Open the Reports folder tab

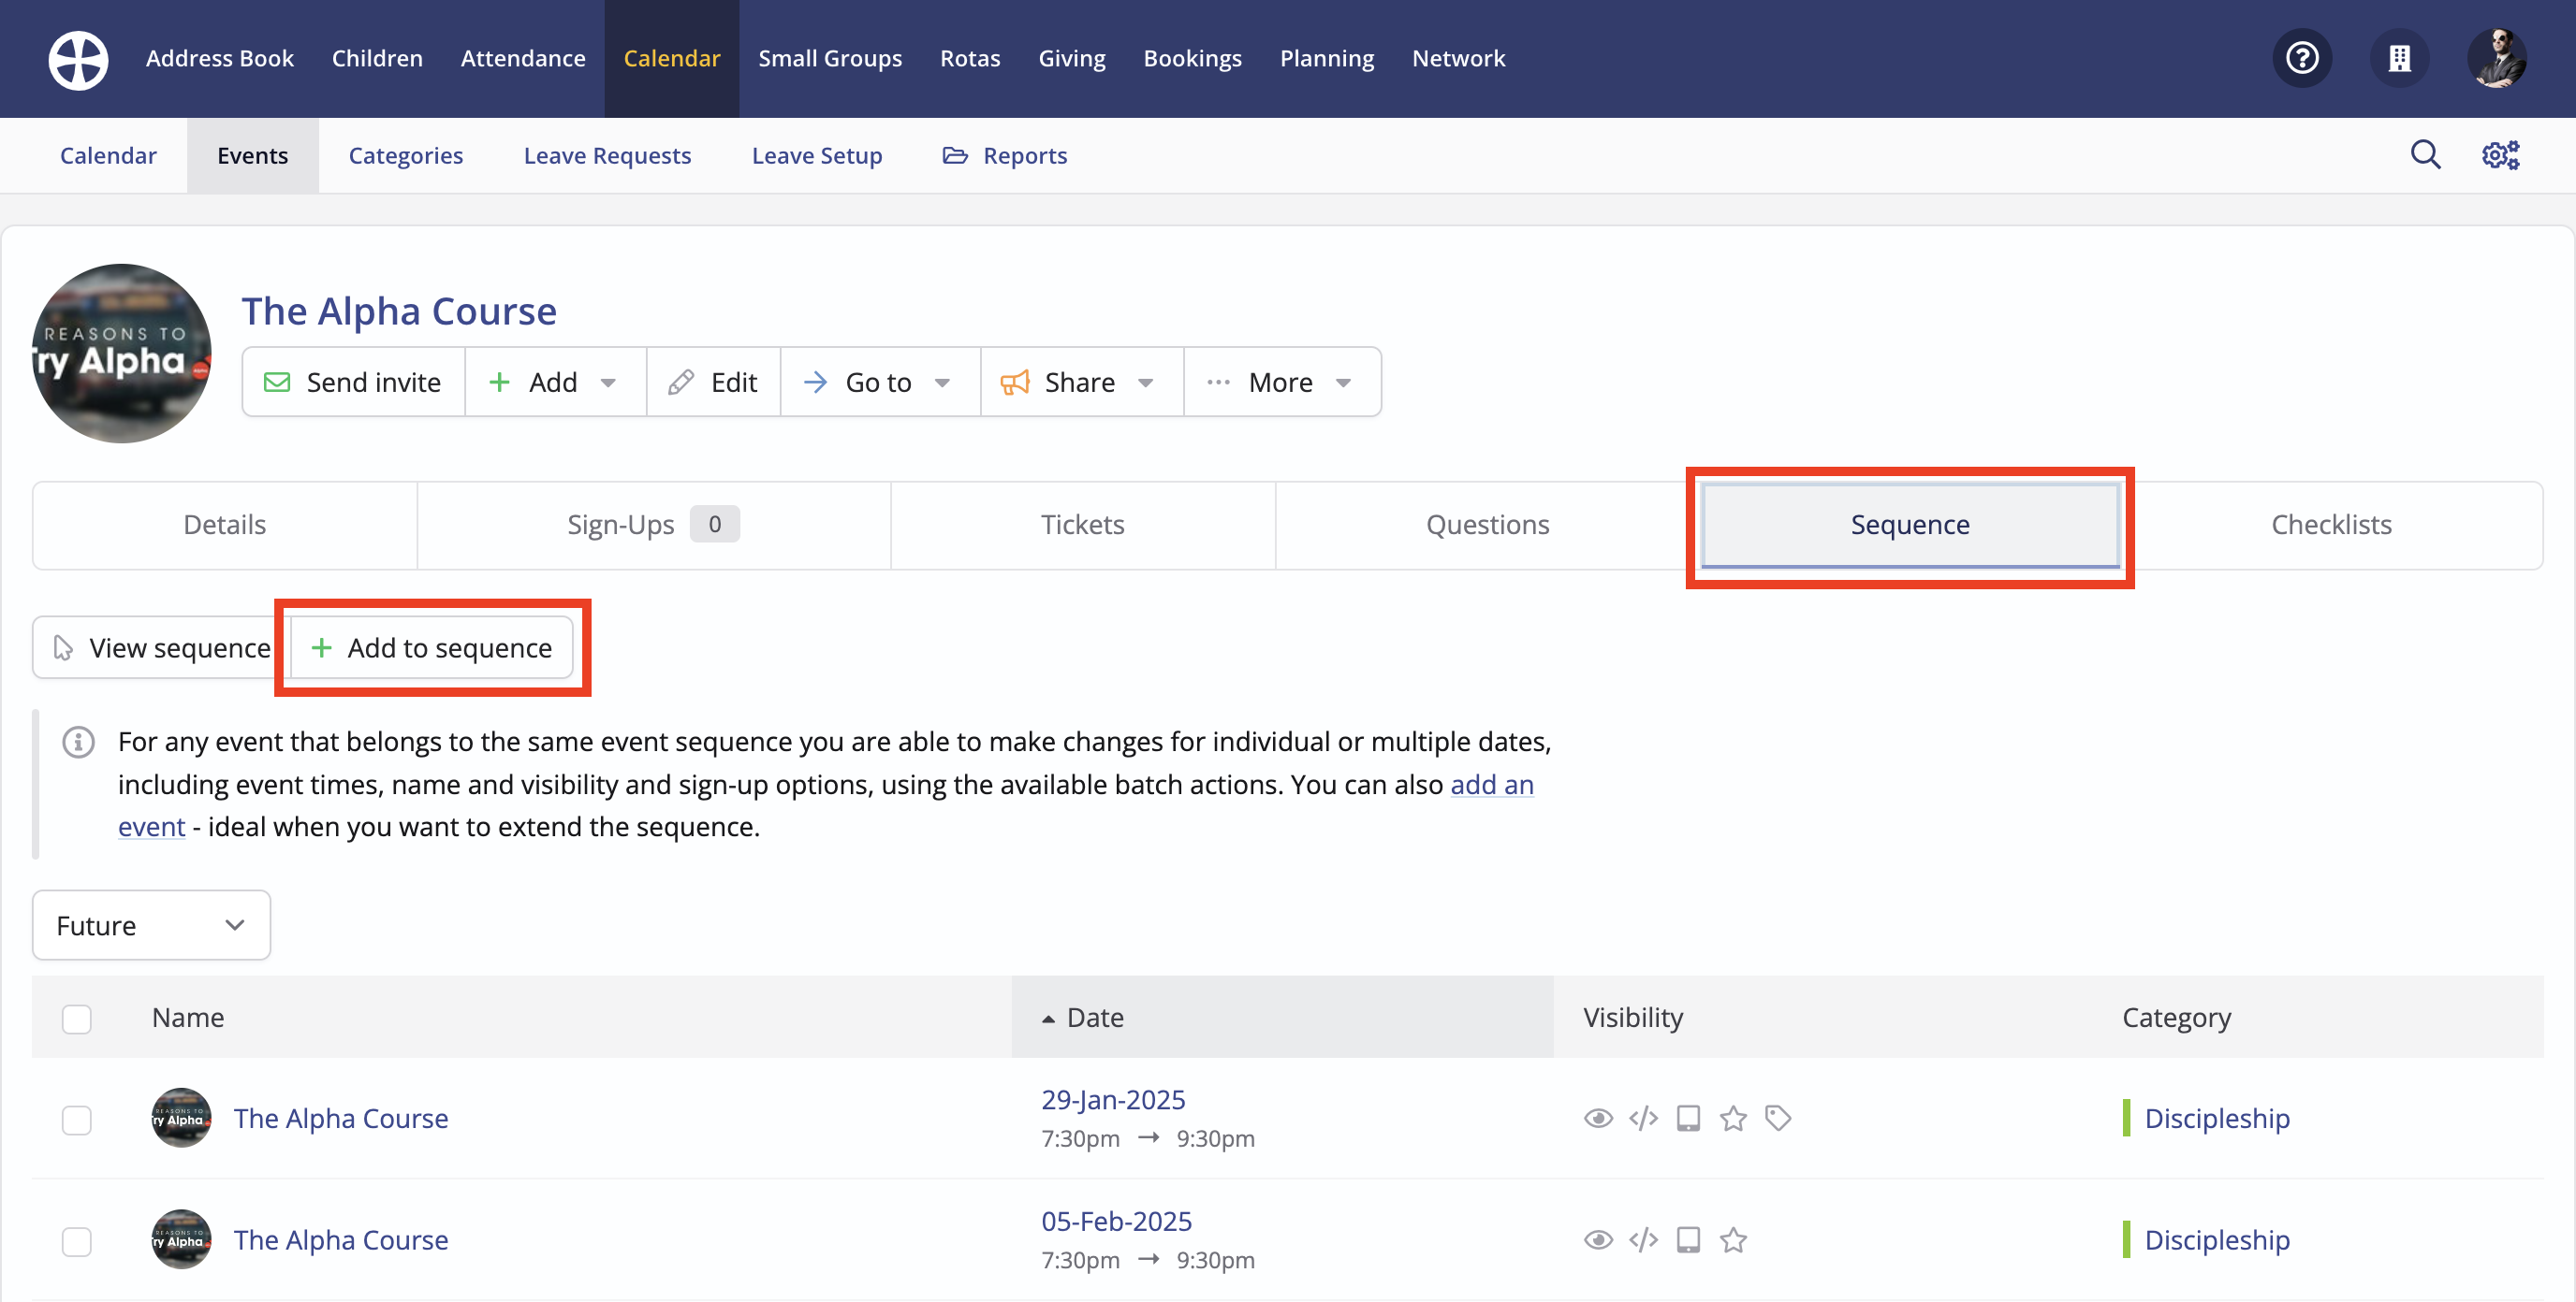pos(1005,155)
